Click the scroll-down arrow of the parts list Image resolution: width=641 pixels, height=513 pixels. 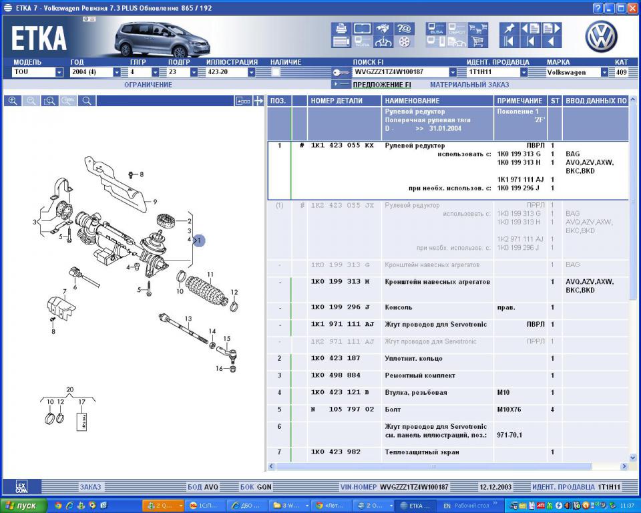pyautogui.click(x=633, y=458)
